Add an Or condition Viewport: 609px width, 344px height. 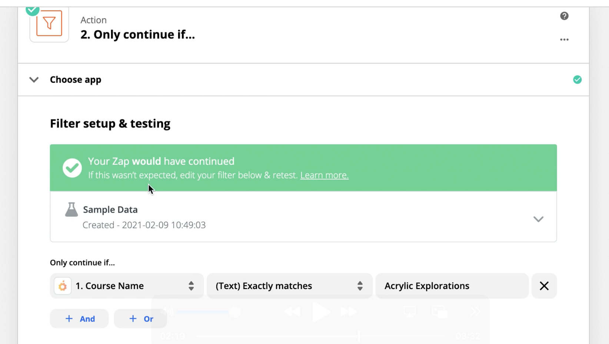140,319
